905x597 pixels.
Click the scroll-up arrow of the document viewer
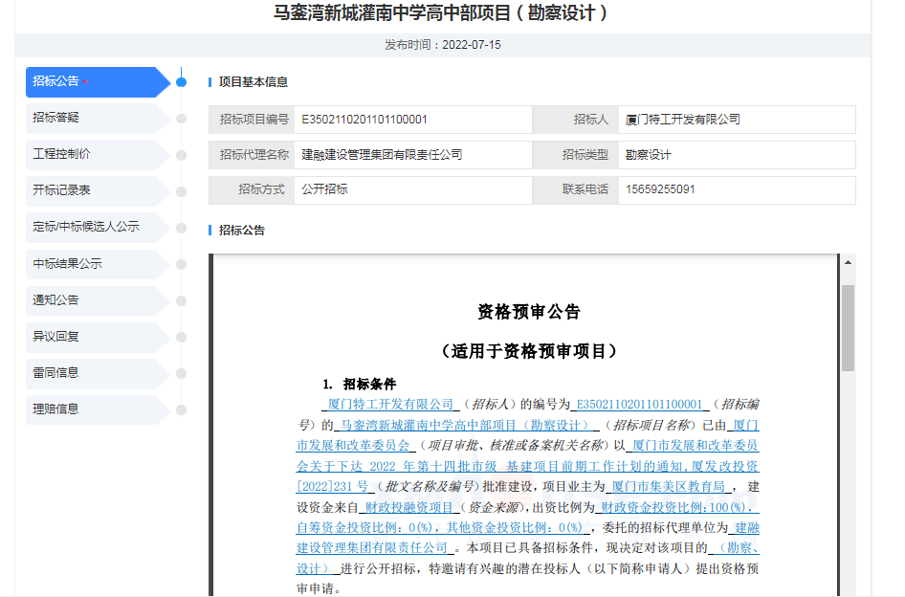[x=848, y=263]
